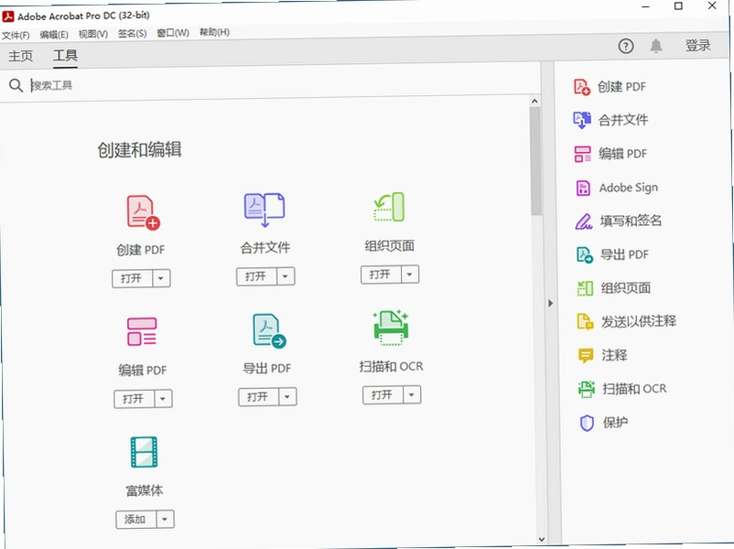Viewport: 734px width, 549px height.
Task: Expand dropdown arrow next to 编辑 PDF 打开
Action: point(163,399)
